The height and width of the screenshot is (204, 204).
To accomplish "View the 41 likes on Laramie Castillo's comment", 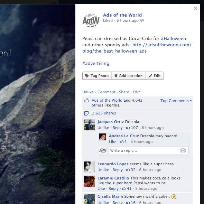I will (127, 188).
